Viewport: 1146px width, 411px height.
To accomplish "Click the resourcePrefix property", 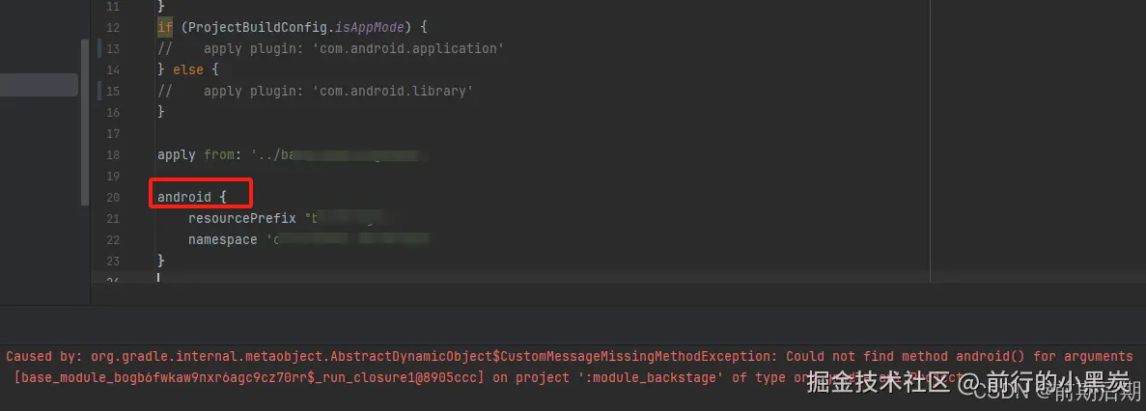I will pyautogui.click(x=242, y=218).
